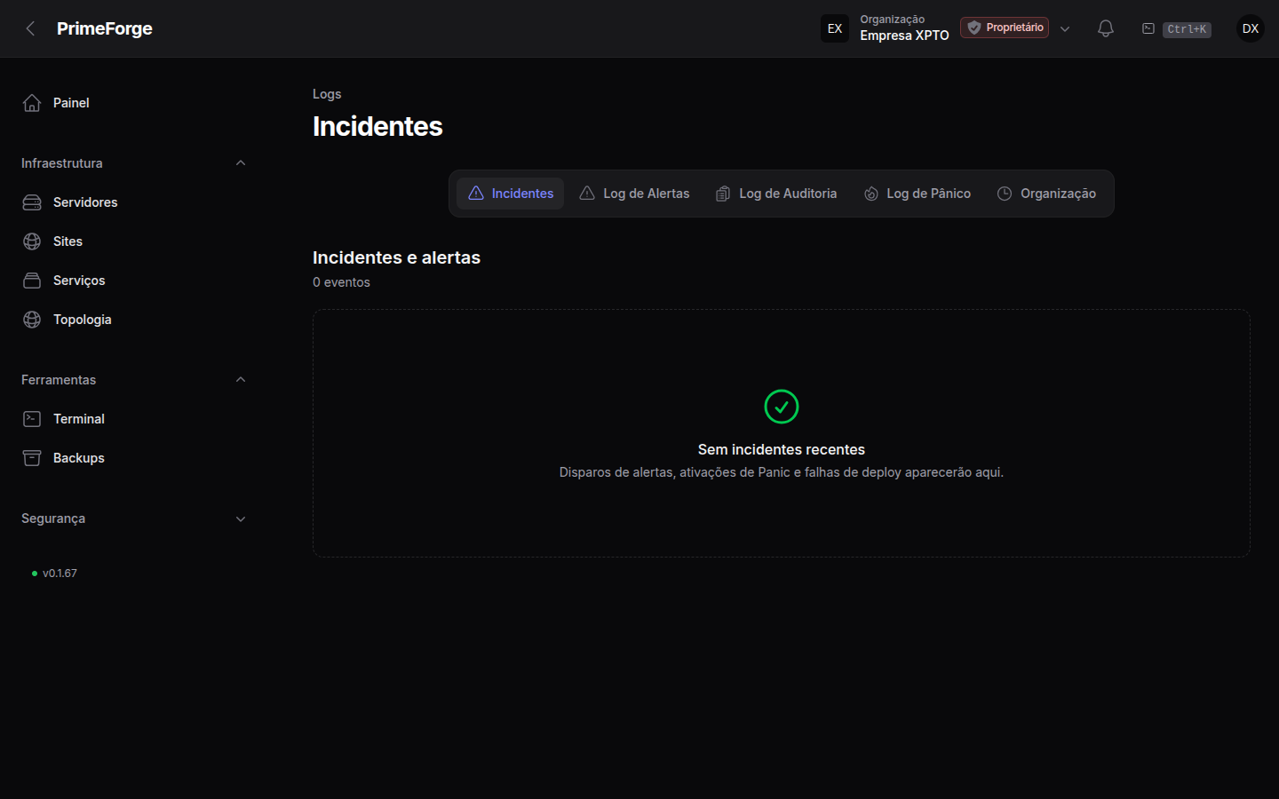Click the 0 eventos count
Viewport: 1279px width, 799px height.
[x=341, y=282]
